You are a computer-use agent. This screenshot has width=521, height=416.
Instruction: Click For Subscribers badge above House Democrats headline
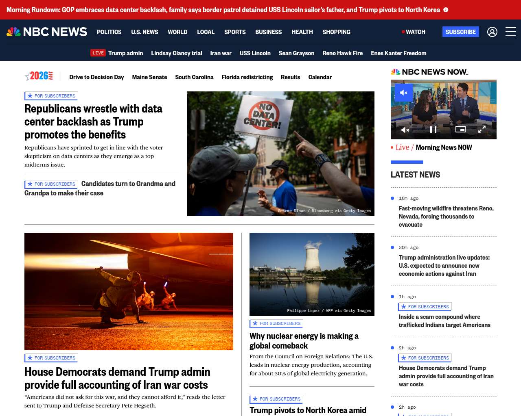pos(51,358)
